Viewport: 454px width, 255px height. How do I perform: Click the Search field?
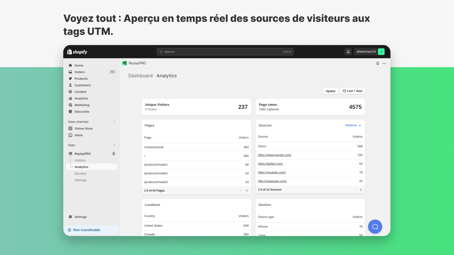coord(225,52)
